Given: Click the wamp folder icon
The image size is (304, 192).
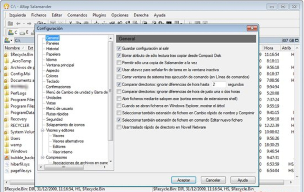Looking at the screenshot, I should [x=6, y=145].
